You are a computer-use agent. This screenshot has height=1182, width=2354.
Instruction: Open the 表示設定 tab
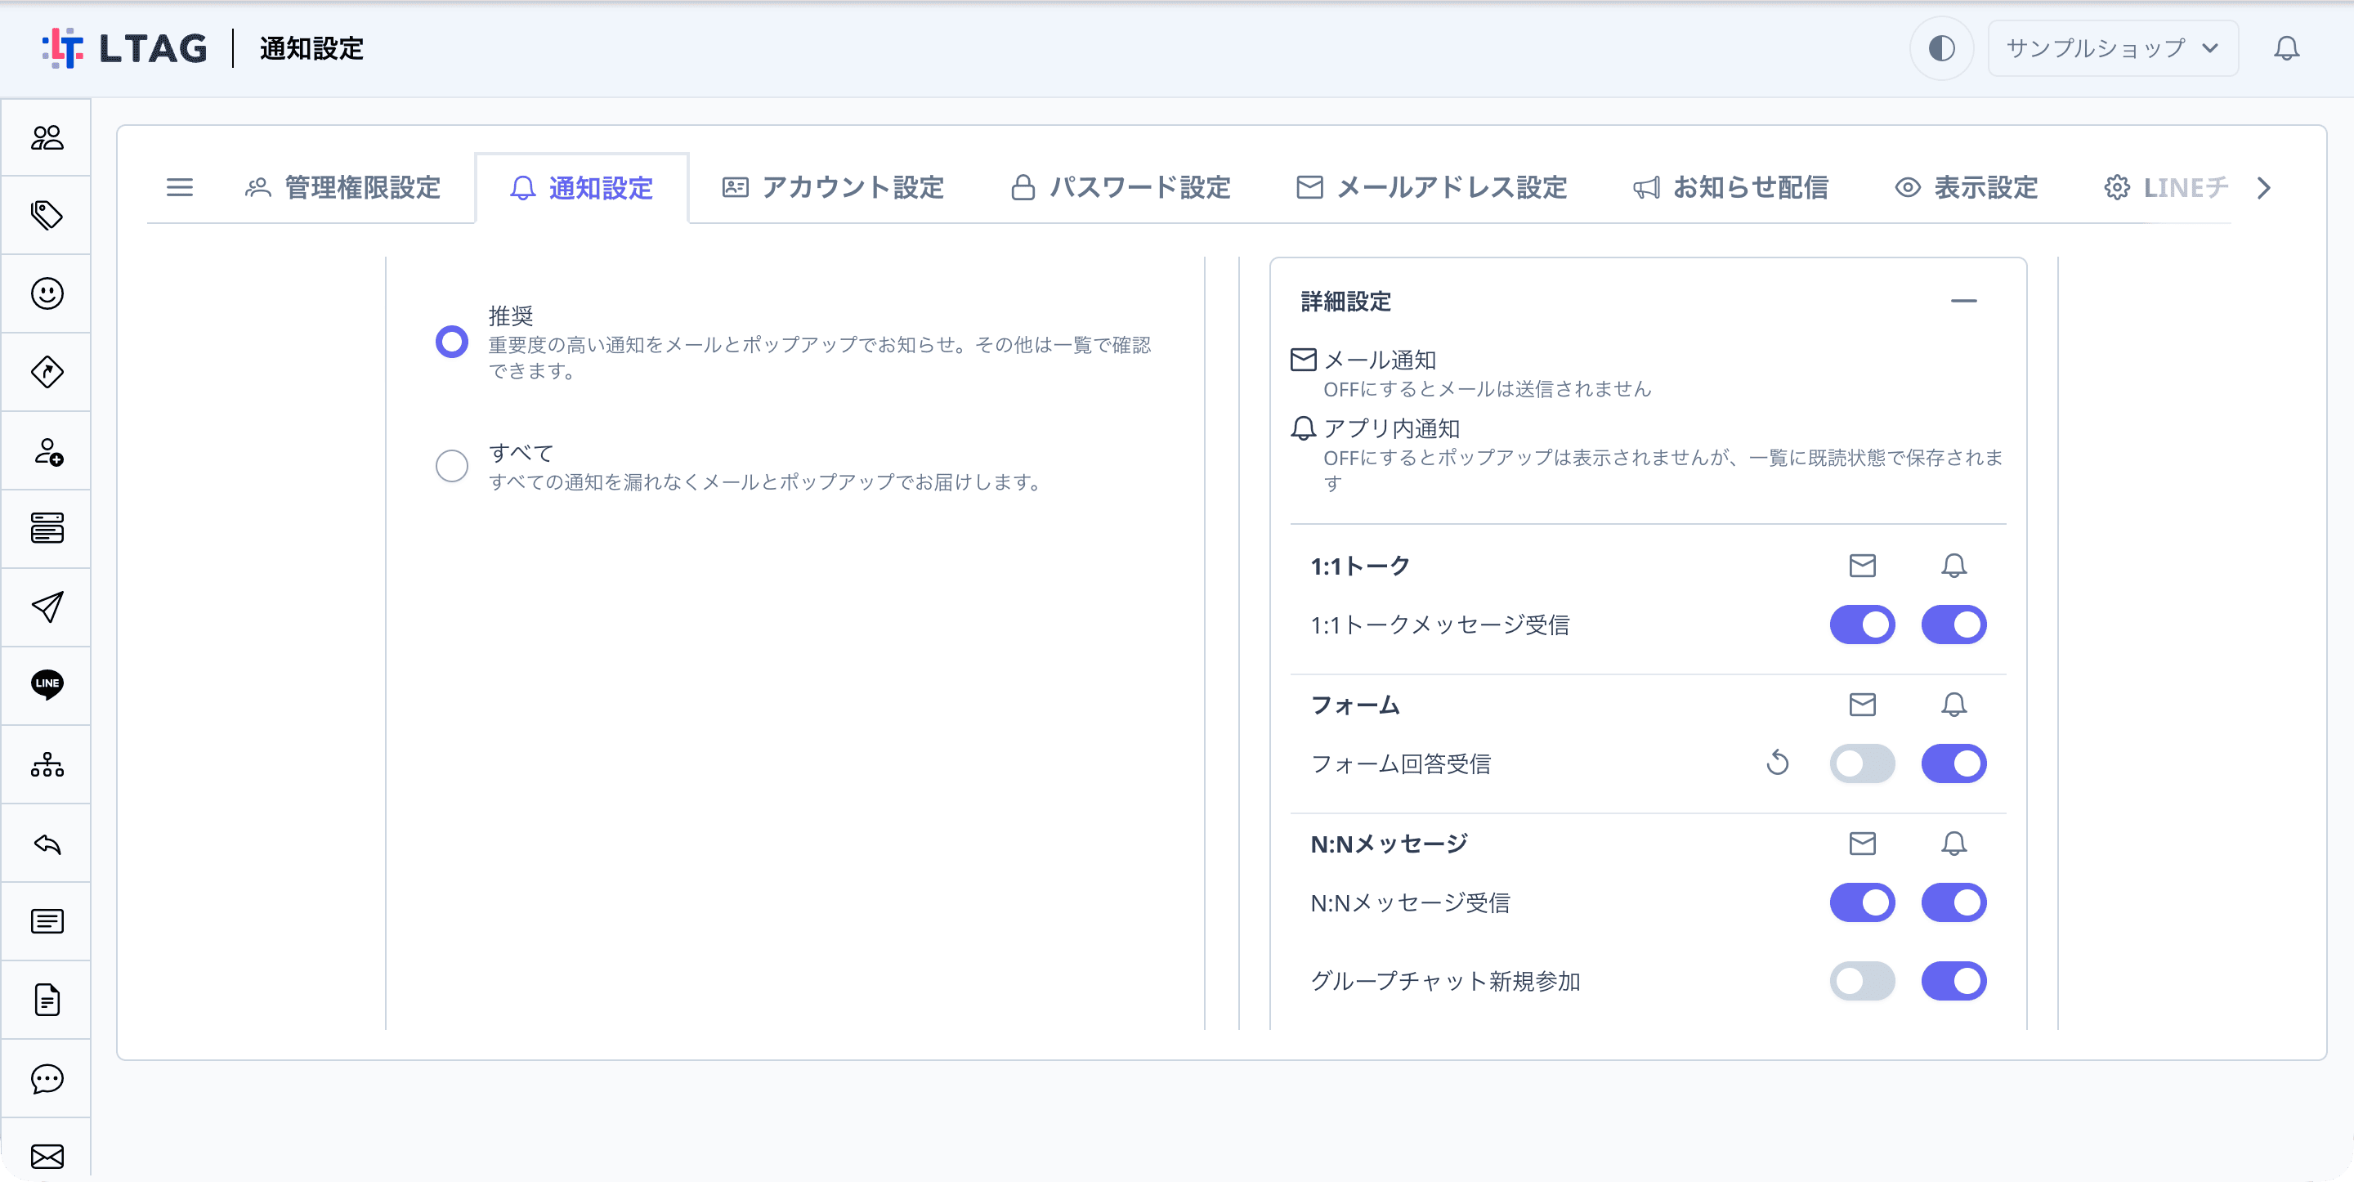[1966, 187]
